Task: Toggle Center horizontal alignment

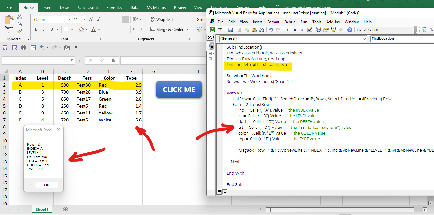Action: 118,29
